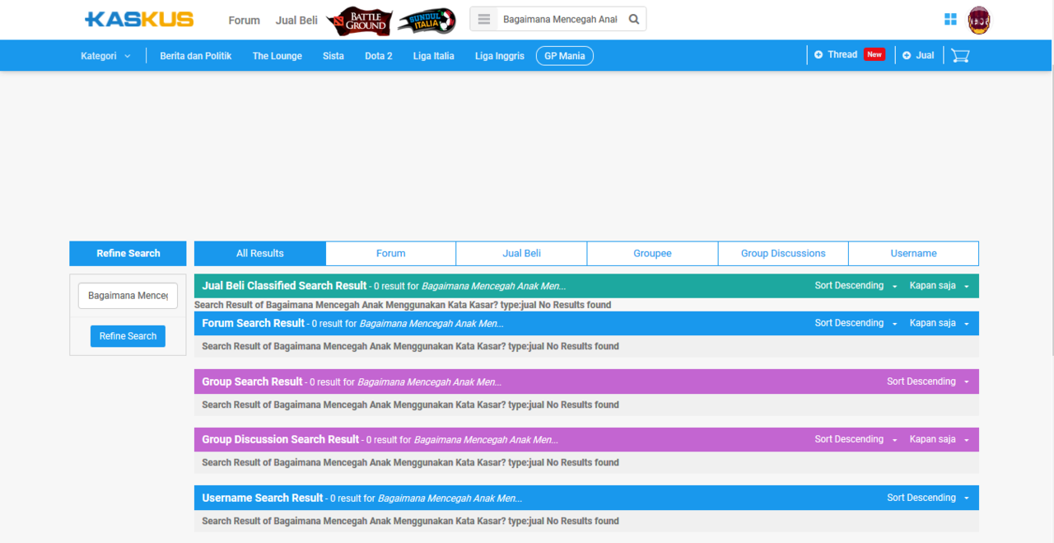Open the hamburger menu in the search bar
1054x543 pixels.
point(484,19)
